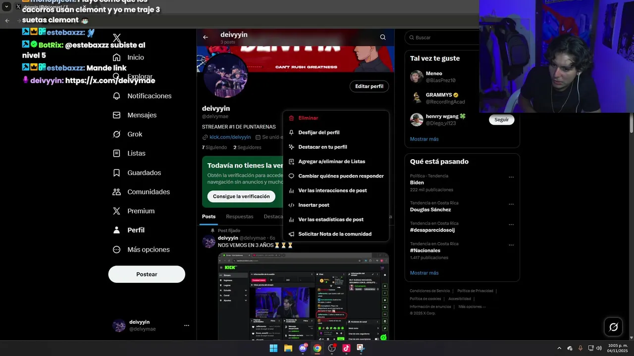Open the taskbar clock and date
Viewport: 634px width, 356px height.
[x=618, y=348]
